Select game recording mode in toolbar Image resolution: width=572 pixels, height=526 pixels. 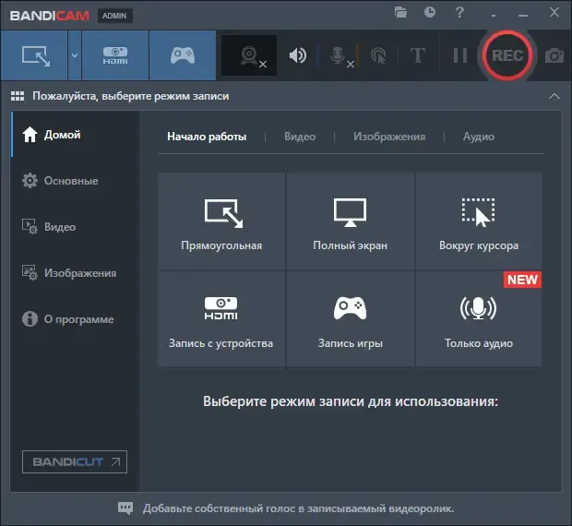click(x=183, y=55)
